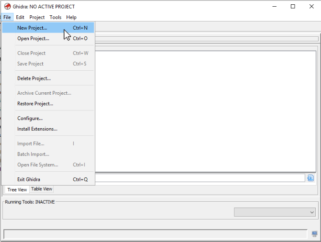321x242 pixels.
Task: Open the Edit menu
Action: tap(20, 17)
